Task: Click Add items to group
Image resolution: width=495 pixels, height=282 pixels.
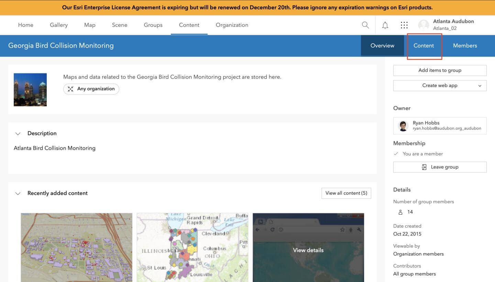Action: tap(440, 70)
